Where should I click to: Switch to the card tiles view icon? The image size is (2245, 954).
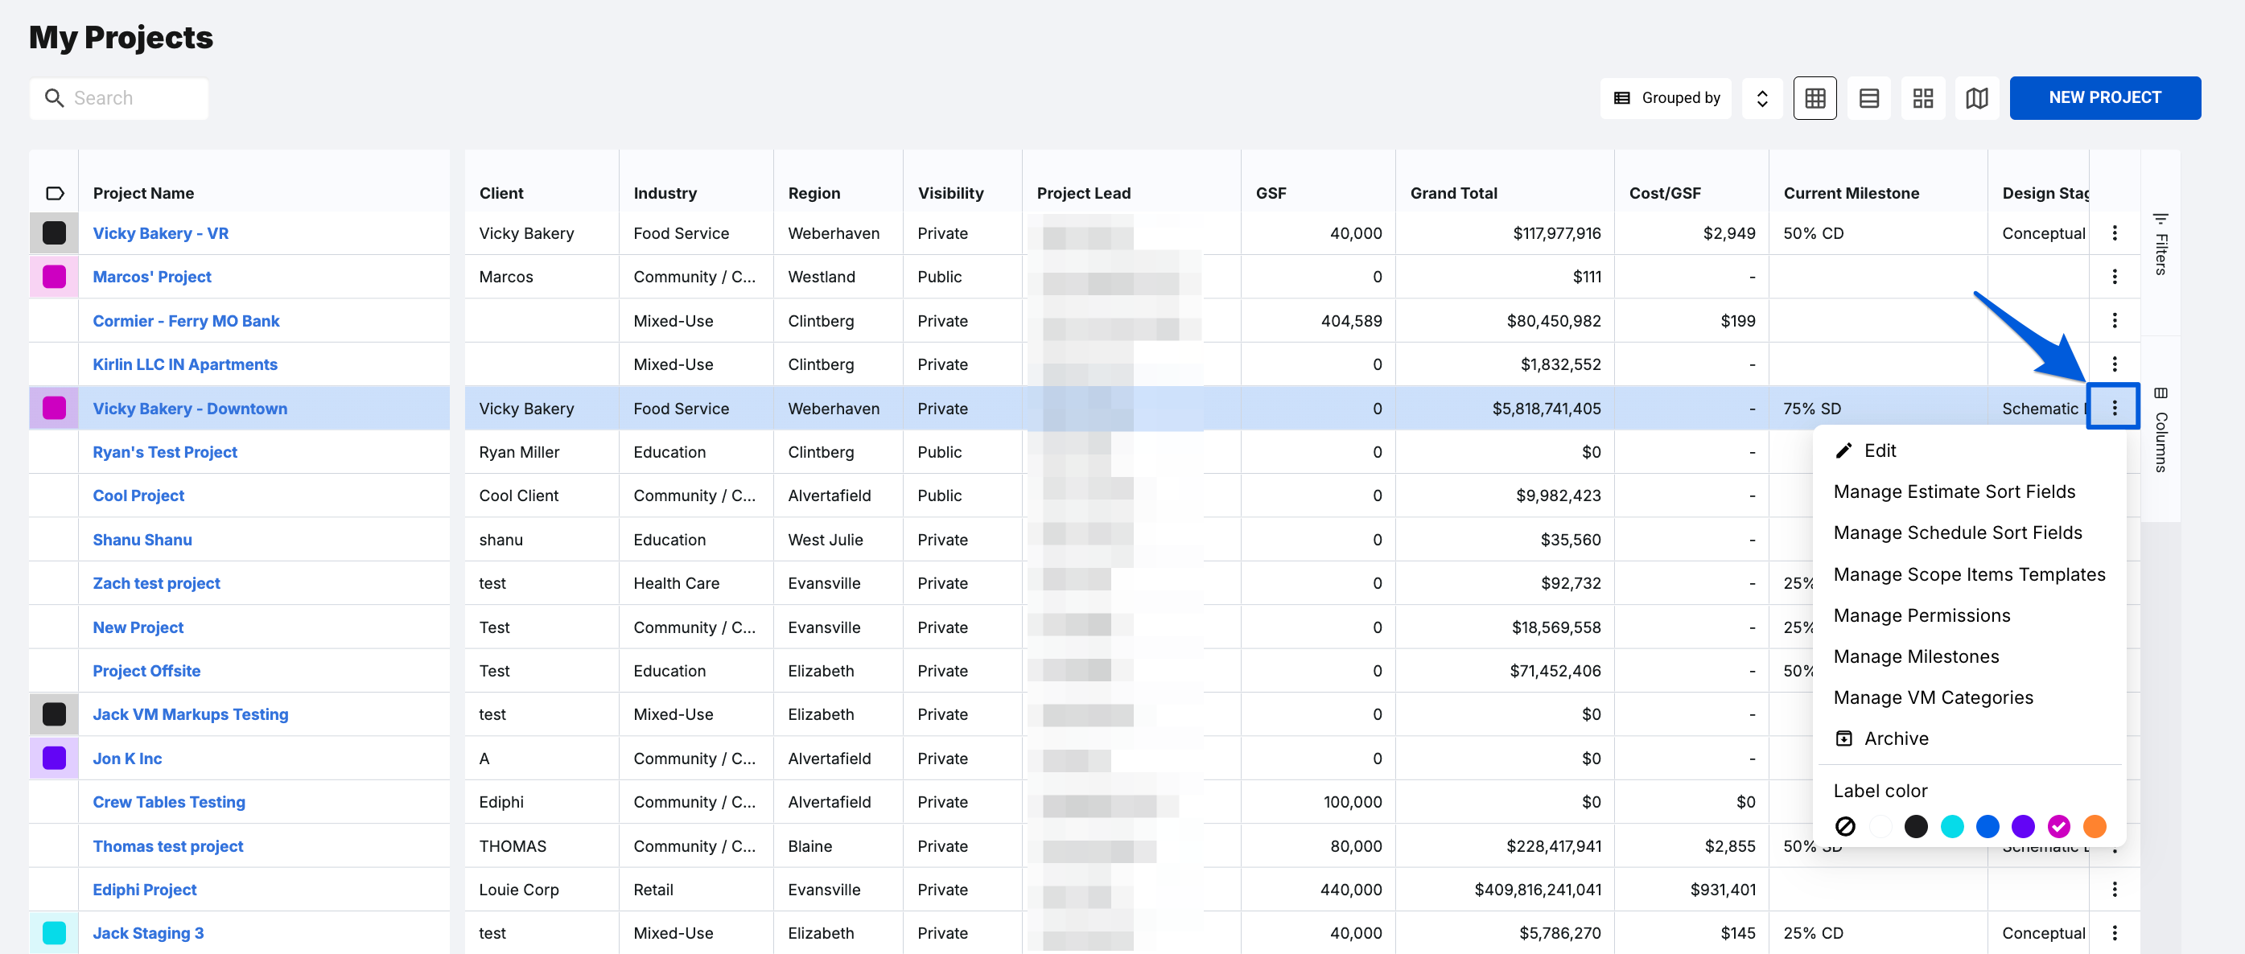[1922, 97]
